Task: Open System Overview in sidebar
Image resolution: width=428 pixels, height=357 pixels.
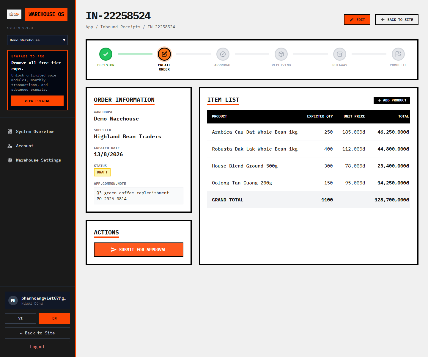Action: point(37,131)
